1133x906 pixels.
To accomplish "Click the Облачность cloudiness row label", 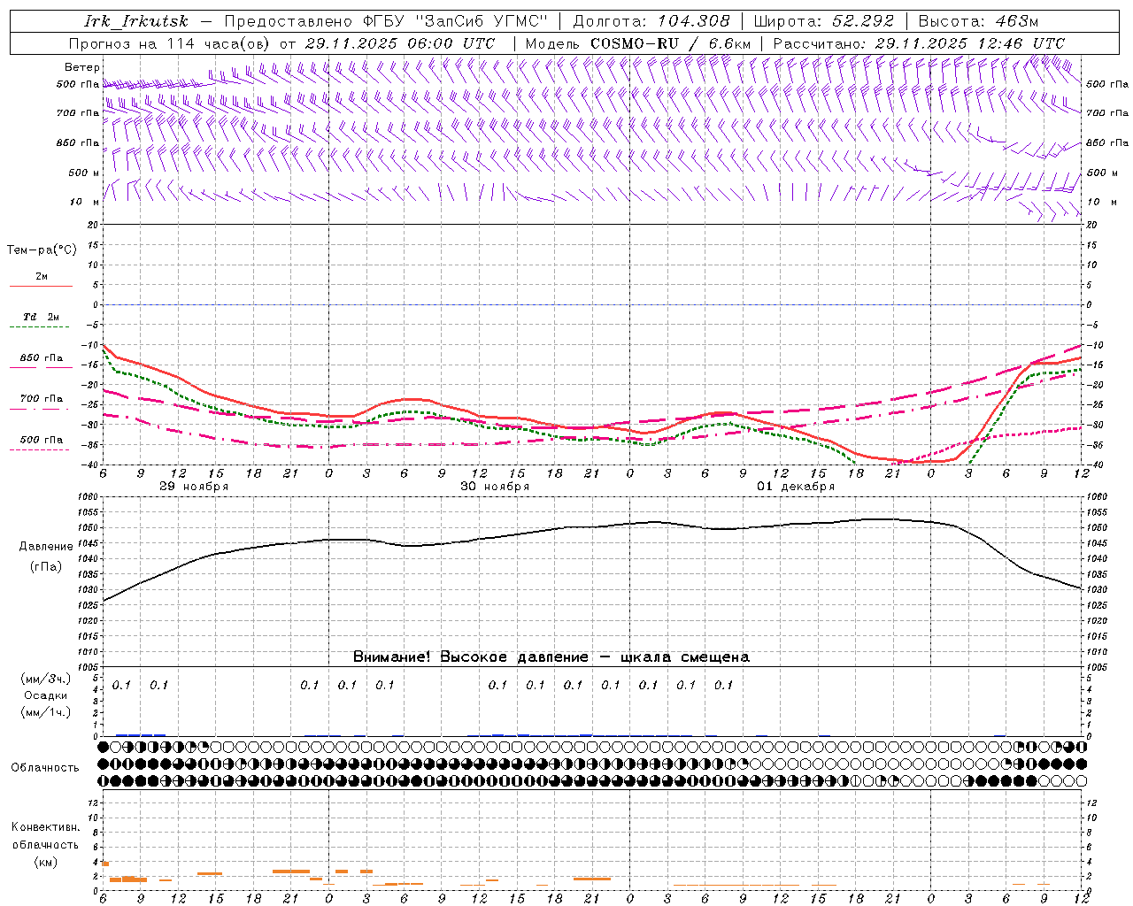I will (x=45, y=767).
